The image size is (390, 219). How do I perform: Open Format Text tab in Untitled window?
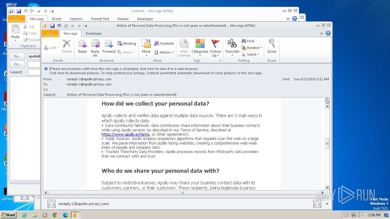(100, 19)
